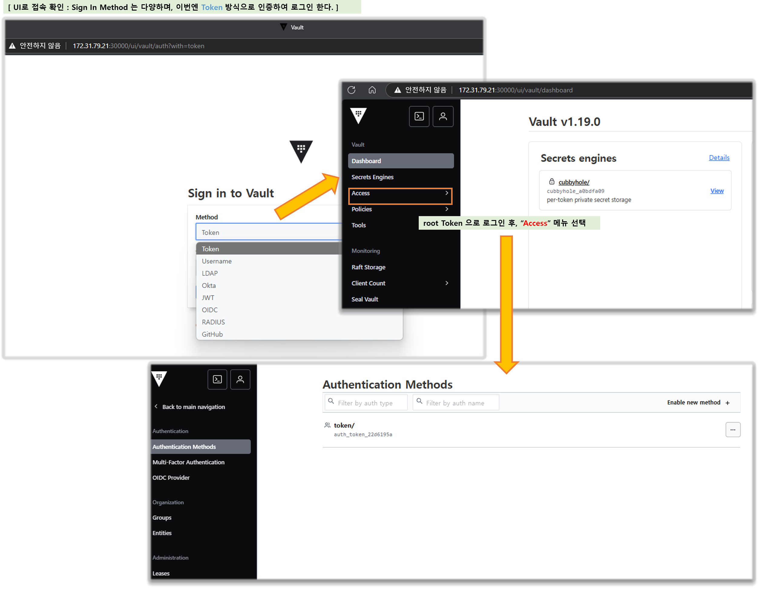The width and height of the screenshot is (760, 590).
Task: Select JWT in the Method list
Action: (208, 298)
